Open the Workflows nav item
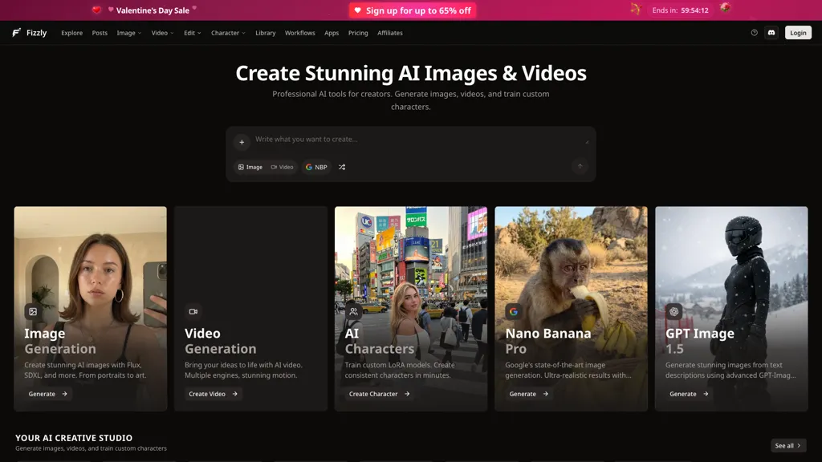The height and width of the screenshot is (462, 822). tap(300, 33)
